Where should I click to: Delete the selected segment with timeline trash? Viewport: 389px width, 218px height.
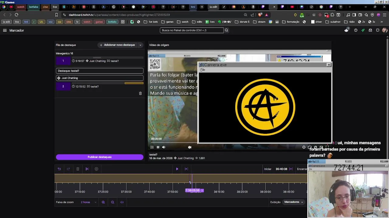click(x=78, y=169)
